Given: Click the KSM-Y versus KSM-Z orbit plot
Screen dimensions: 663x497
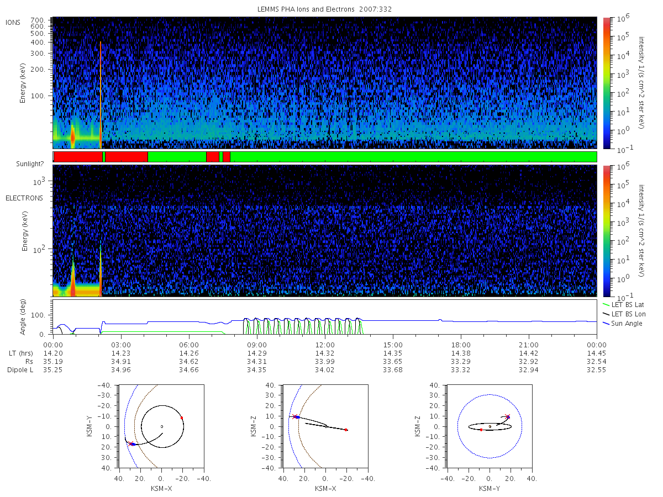Looking at the screenshot, I should click(490, 426).
